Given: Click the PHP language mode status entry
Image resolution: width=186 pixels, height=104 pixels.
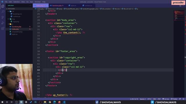Looking at the screenshot, I should point(159,99).
